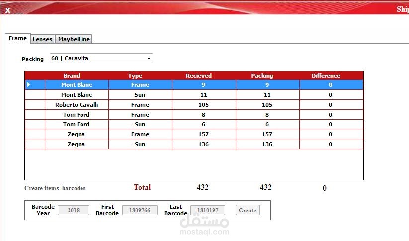409x241 pixels.
Task: Select Zegna brand cell in Frame row
Action: click(77, 134)
